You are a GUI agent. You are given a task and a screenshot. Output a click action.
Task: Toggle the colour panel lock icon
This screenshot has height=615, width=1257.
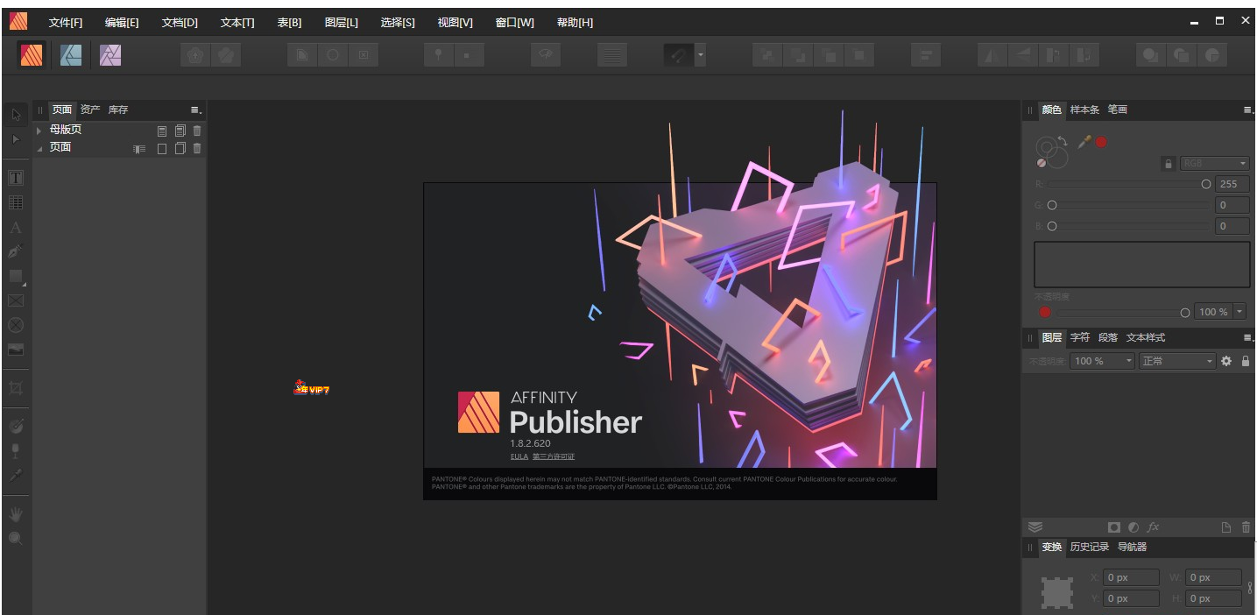(1168, 164)
